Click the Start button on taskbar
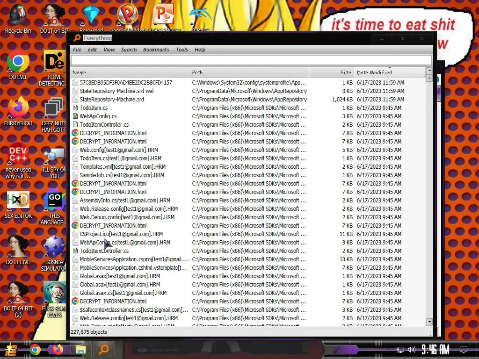The image size is (479, 359). (x=10, y=350)
